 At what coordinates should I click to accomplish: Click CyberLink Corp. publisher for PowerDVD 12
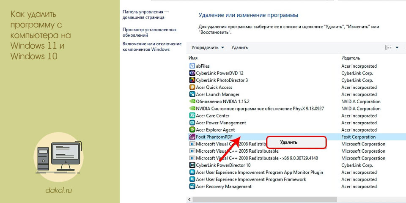click(x=357, y=73)
